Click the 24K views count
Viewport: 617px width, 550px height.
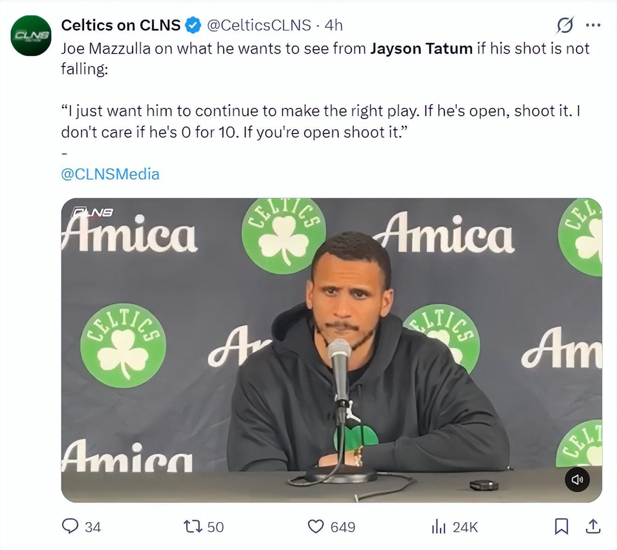tap(465, 527)
